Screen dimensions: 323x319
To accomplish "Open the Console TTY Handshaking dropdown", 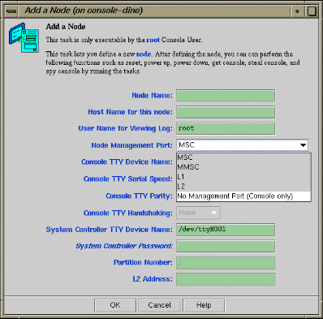I will (198, 213).
